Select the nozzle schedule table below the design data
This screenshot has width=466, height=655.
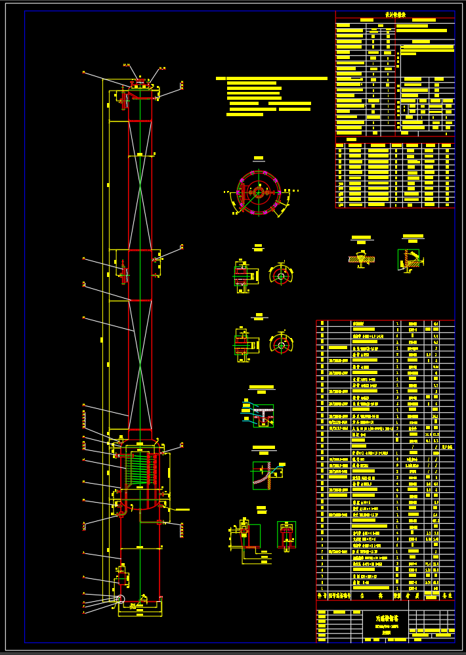point(394,175)
